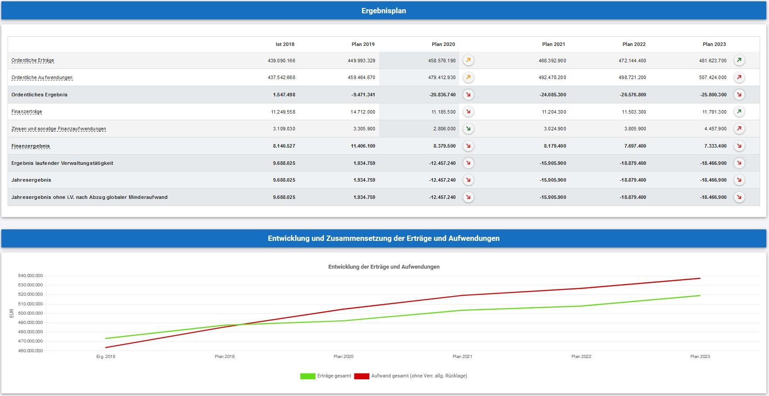Image resolution: width=769 pixels, height=396 pixels.
Task: Open the Ordentliche Aufwendungen link
Action: pos(42,78)
